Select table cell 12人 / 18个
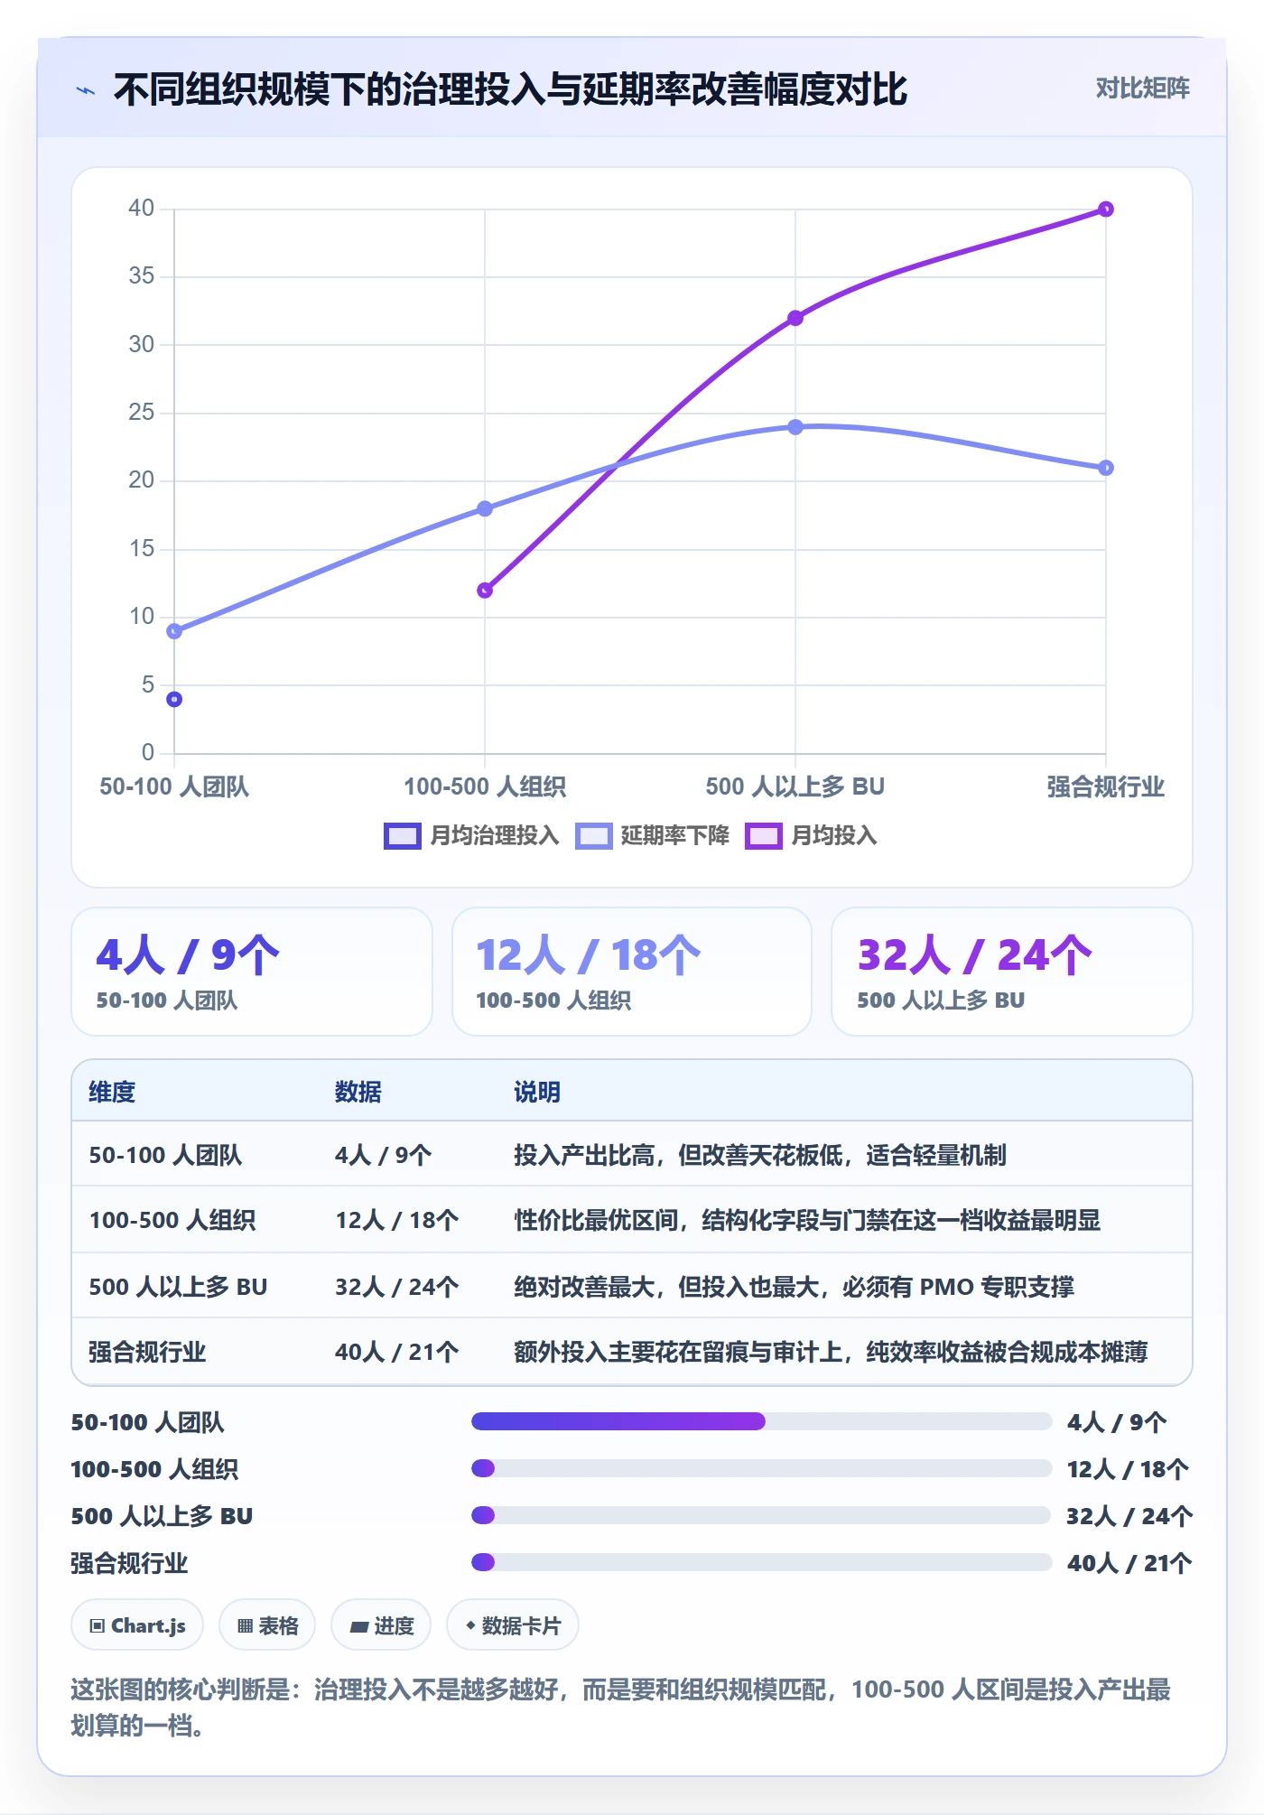 (397, 1220)
